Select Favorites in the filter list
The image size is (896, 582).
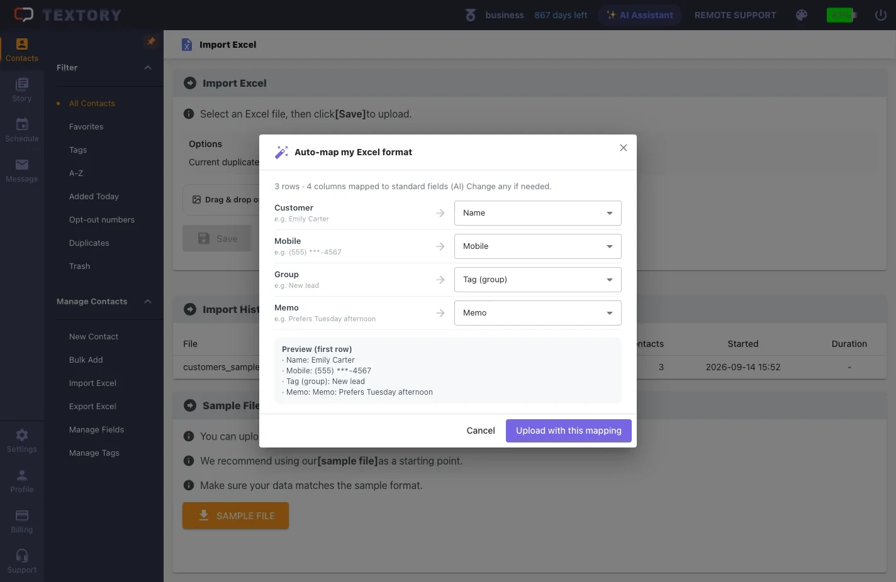[86, 127]
